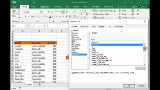The height and width of the screenshot is (90, 160).
Task: Apply red Font Color
Action: tap(50, 16)
